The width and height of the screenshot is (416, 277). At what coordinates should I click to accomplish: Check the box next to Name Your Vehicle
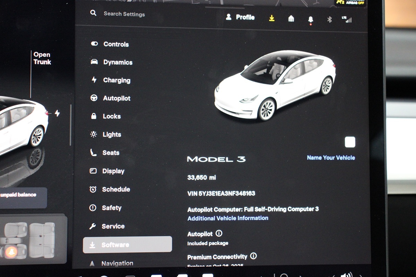(350, 142)
